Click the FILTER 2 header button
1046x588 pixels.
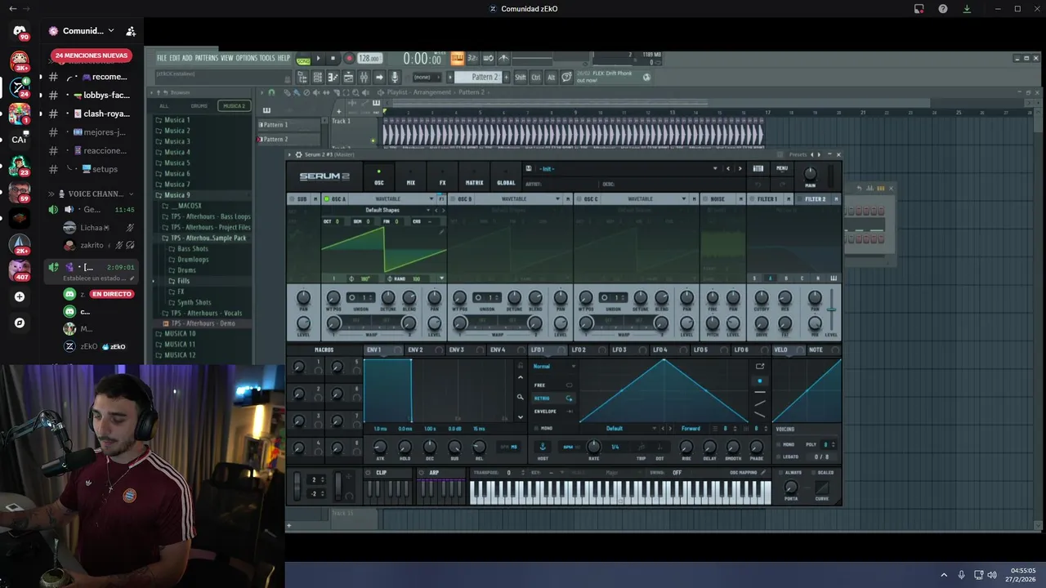(x=815, y=199)
